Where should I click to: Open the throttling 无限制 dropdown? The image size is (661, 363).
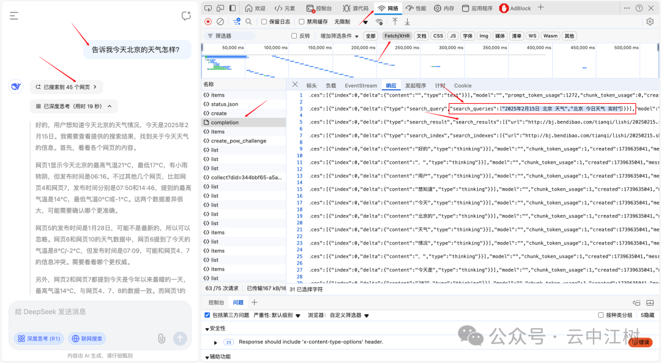coord(351,21)
